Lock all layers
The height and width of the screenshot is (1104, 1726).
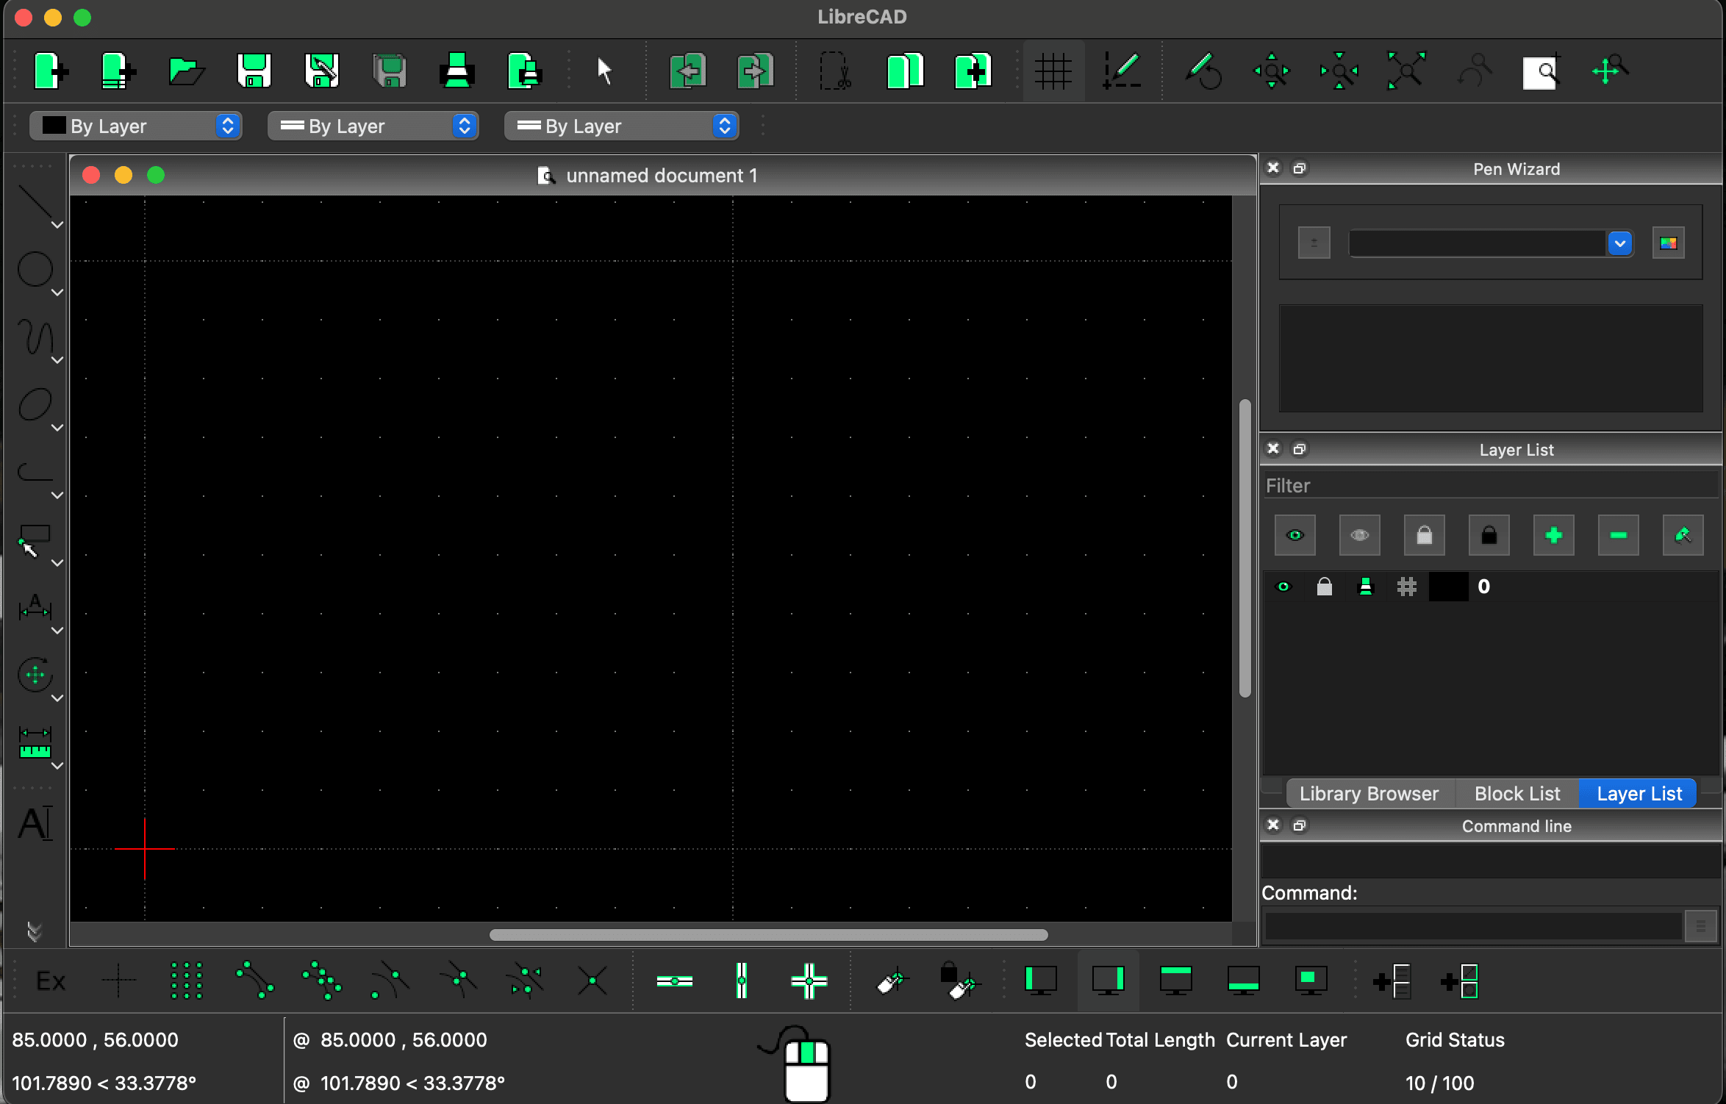pyautogui.click(x=1489, y=535)
